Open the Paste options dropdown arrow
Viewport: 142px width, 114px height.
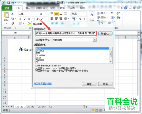point(6,23)
